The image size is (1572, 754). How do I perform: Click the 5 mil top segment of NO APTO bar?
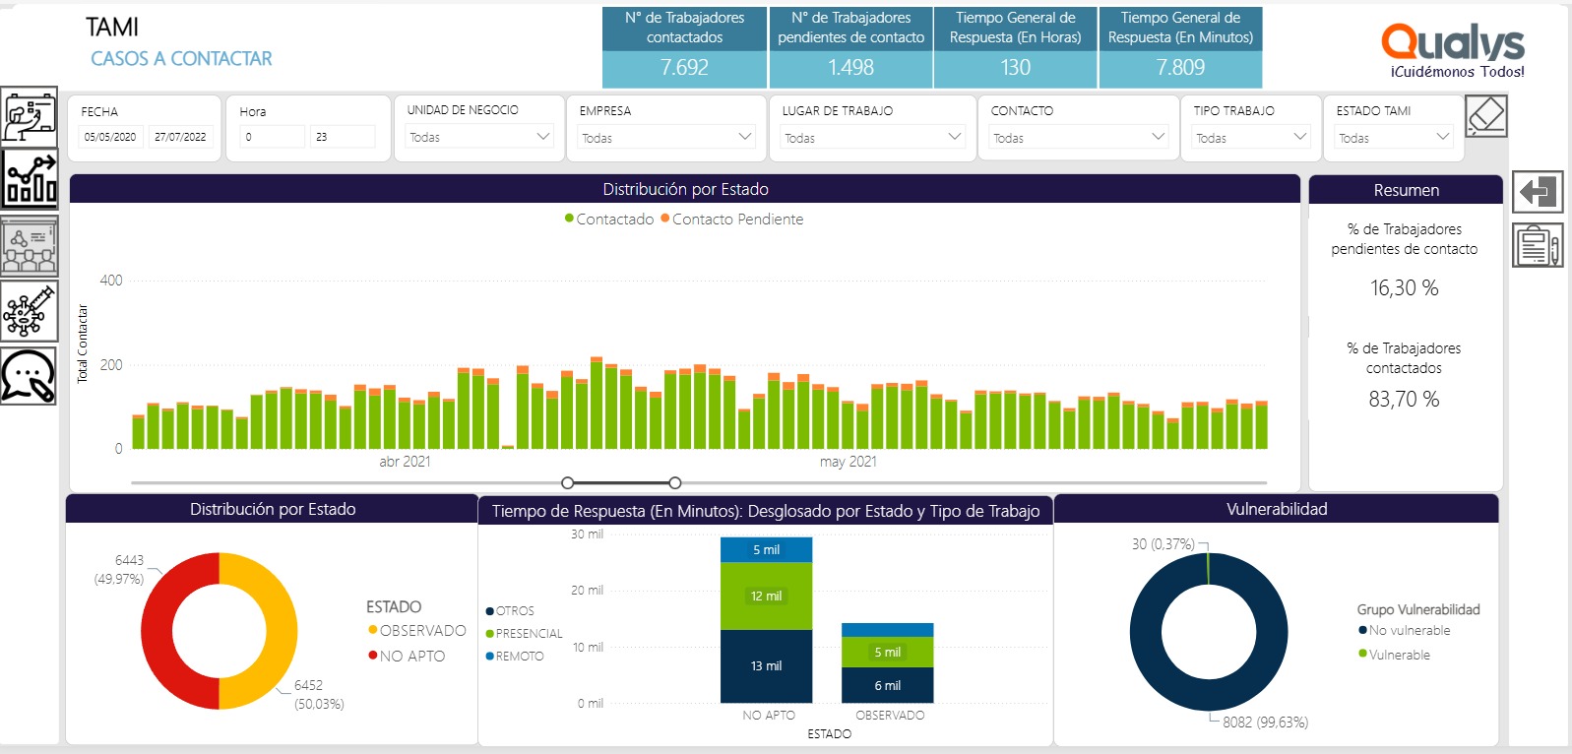[x=766, y=550]
